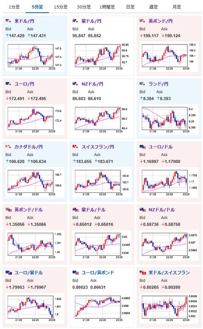Image resolution: width=203 pixels, height=329 pixels.
Task: Open the ユーロ/豪ドル pair link
Action: 29,273
